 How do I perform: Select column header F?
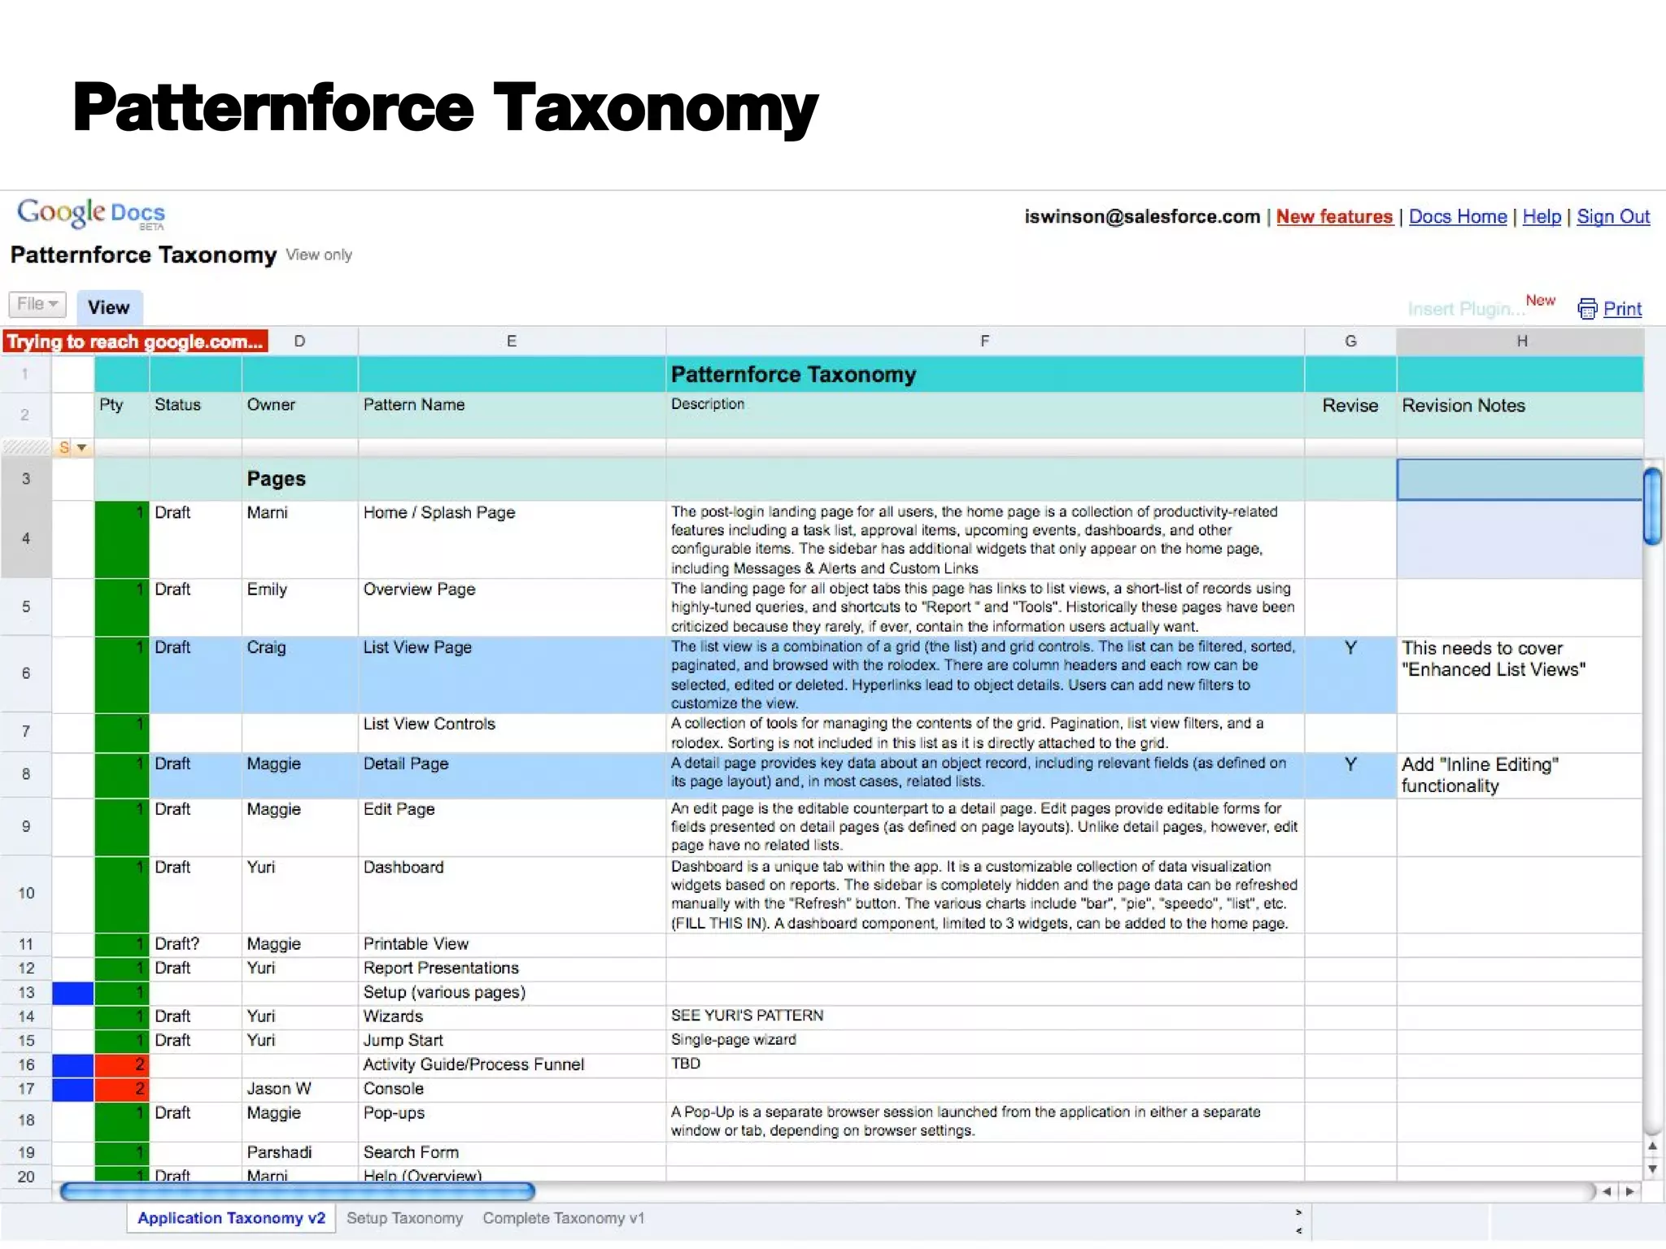pyautogui.click(x=985, y=342)
